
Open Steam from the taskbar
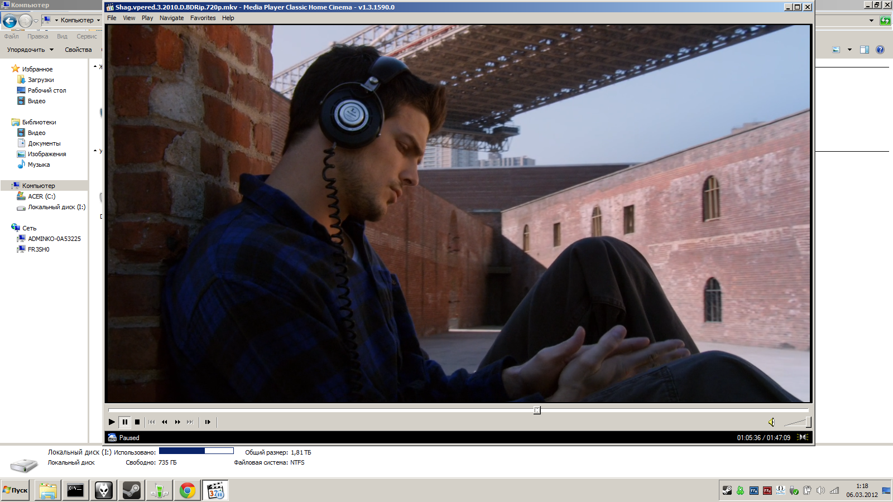[x=132, y=490]
